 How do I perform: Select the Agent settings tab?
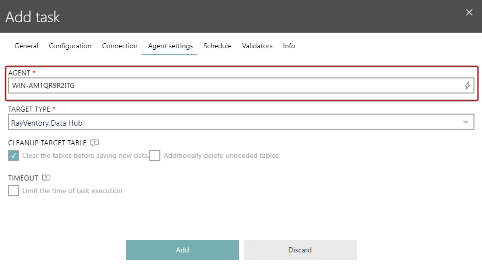(x=170, y=46)
